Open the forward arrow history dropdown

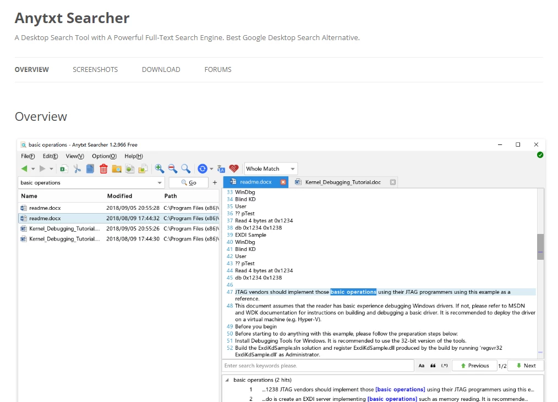point(51,169)
